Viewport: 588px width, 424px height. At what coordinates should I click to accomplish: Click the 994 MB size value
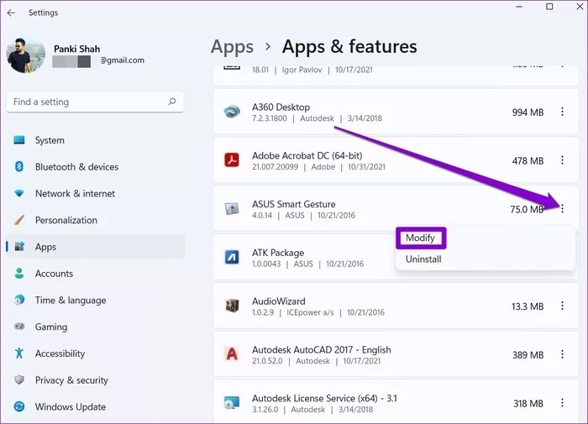528,113
